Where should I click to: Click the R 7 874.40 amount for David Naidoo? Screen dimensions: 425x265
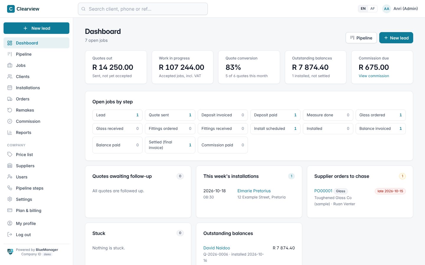284,248
